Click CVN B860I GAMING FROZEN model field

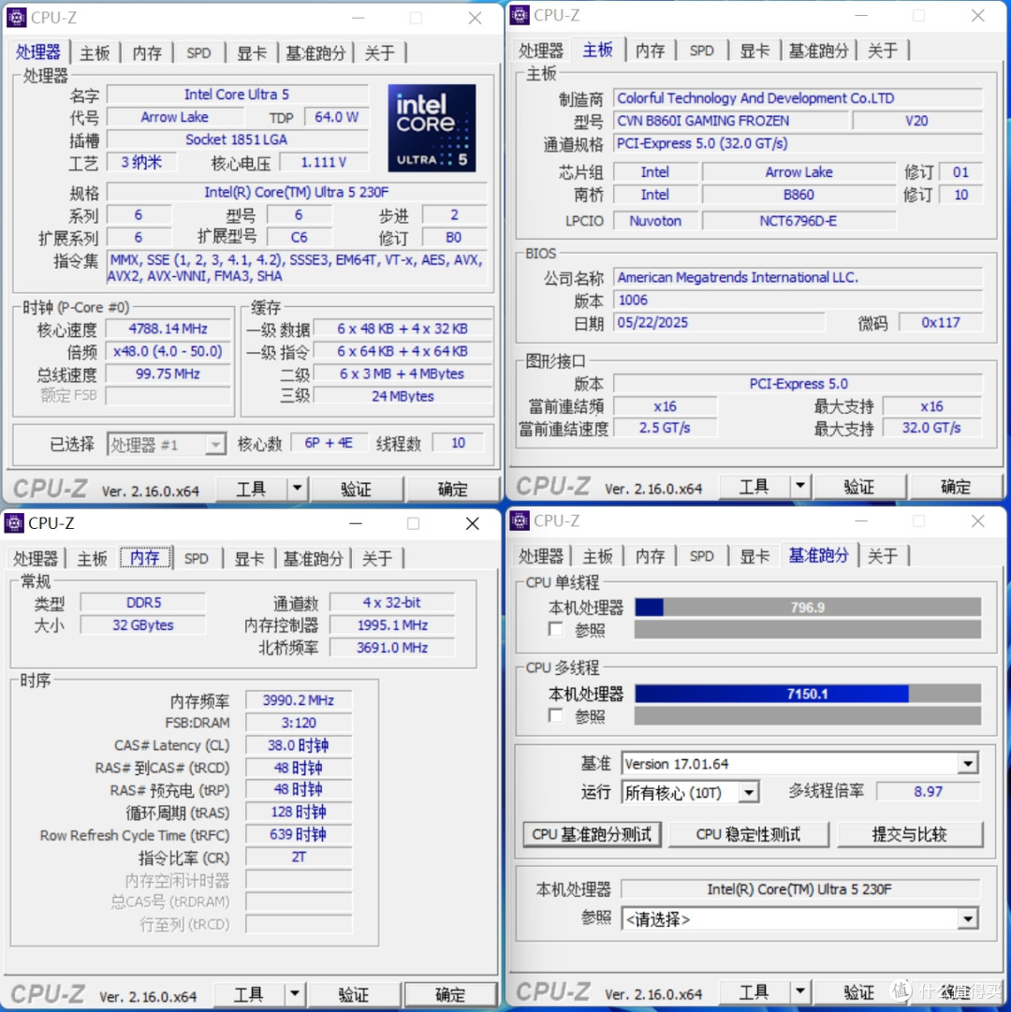730,121
